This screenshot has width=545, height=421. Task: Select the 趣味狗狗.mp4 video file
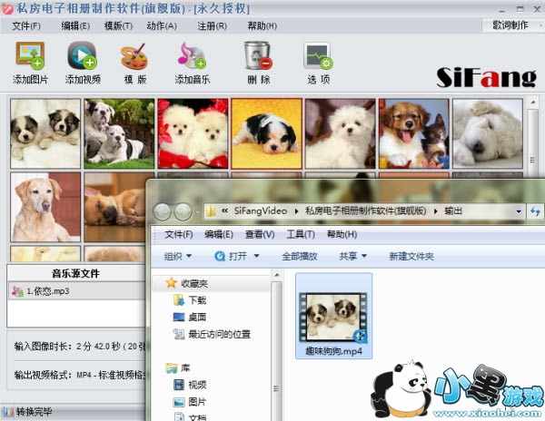[x=333, y=318]
